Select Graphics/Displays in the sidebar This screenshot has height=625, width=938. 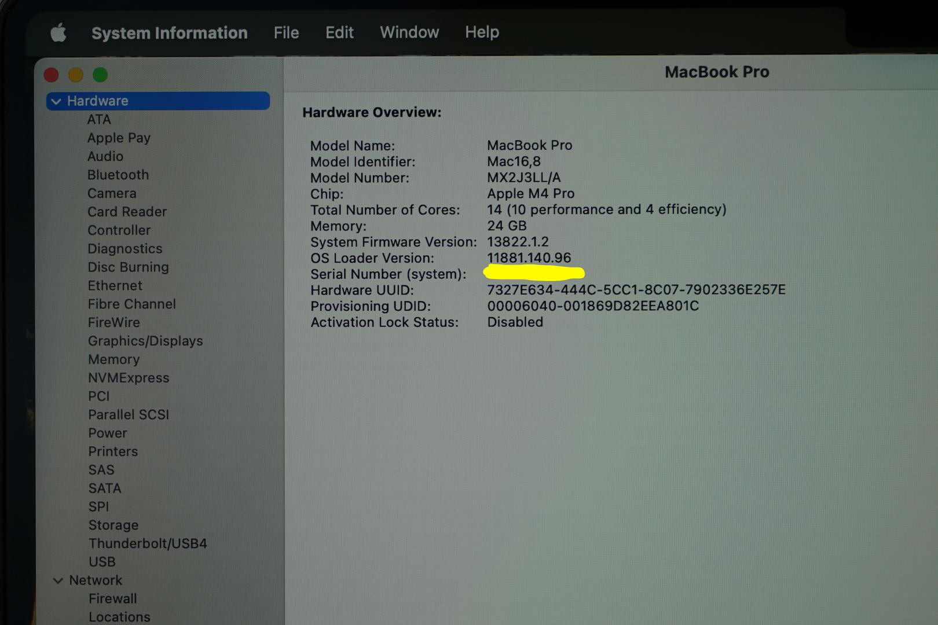pos(145,341)
